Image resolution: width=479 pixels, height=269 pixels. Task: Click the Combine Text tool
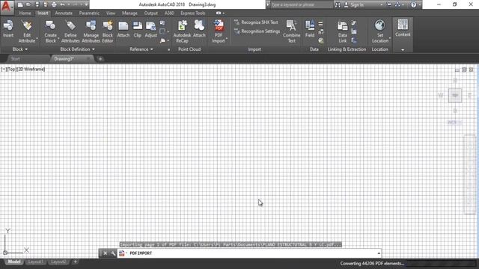point(291,31)
